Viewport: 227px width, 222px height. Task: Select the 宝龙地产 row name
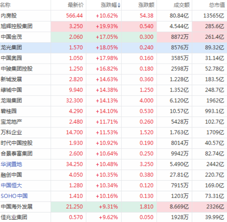11,122
